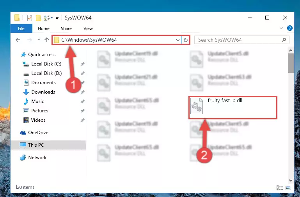Screen dimensions: 300x197
Task: Open the File menu
Action: coord(21,28)
